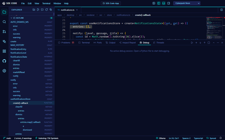Toggle bottom panel visibility
Screen dimensions: 225x140
click(164, 3)
